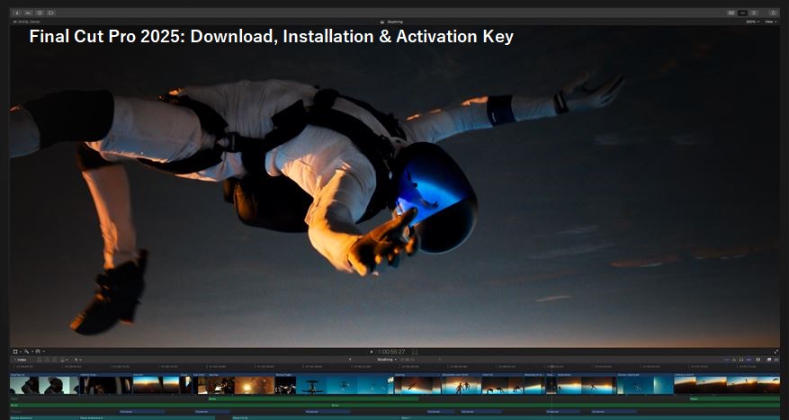Open the clip appearance settings icon
Viewport: 789px width, 420px height.
[758, 360]
